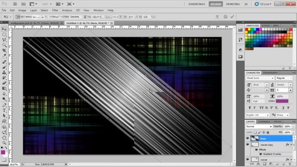Open layer blend mode Normal dropdown
Viewport: 297px width, 167px height.
coord(259,126)
